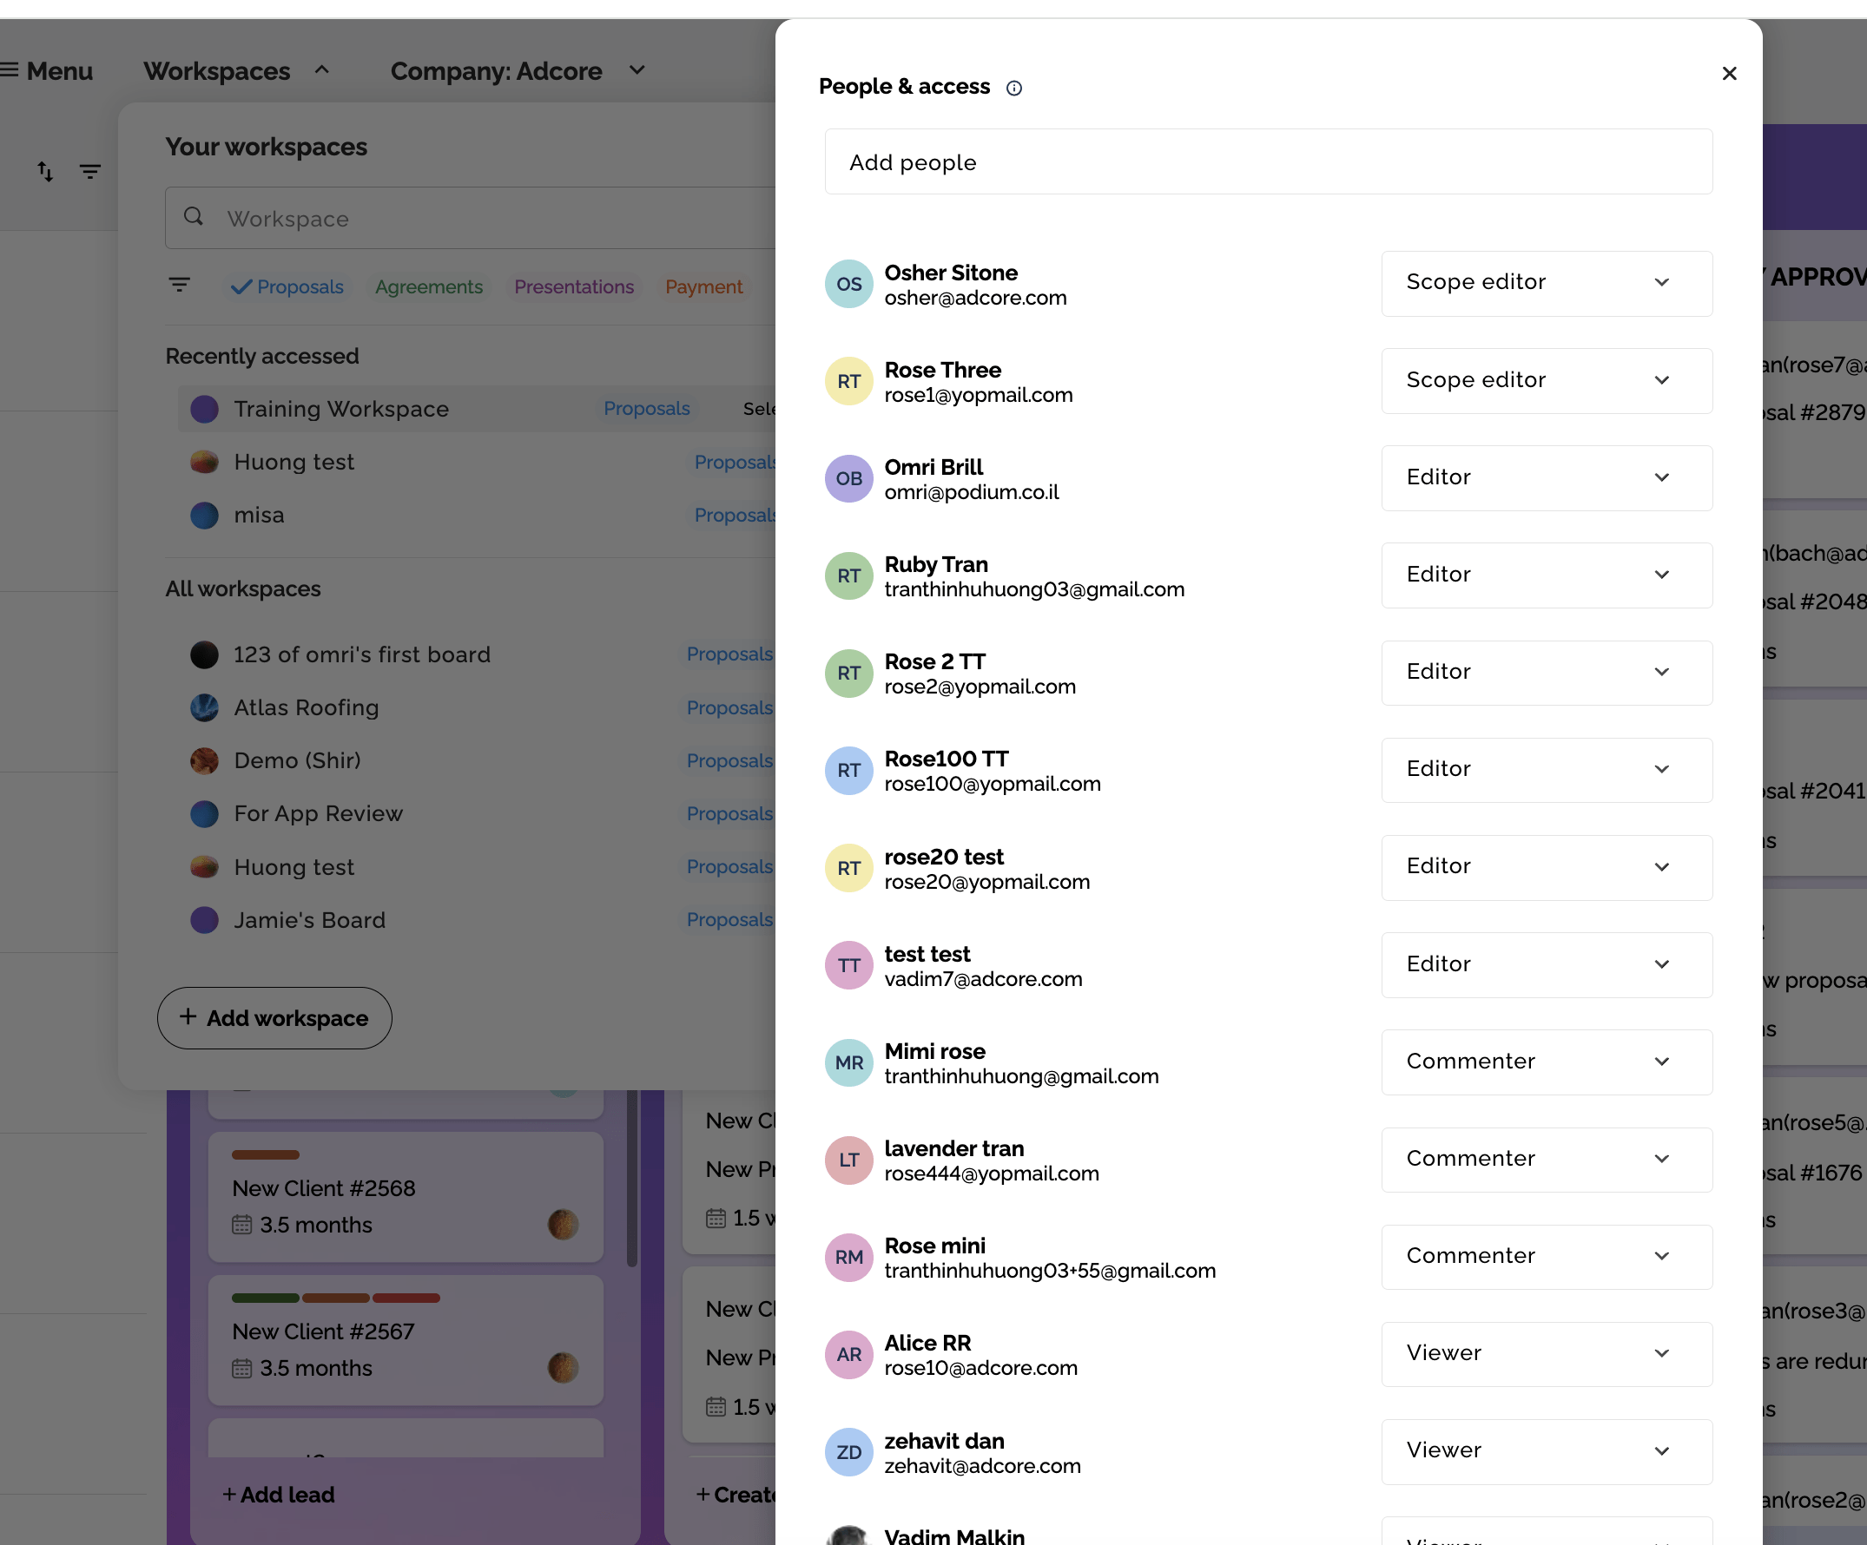Click the info icon beside People & access

click(x=1013, y=88)
